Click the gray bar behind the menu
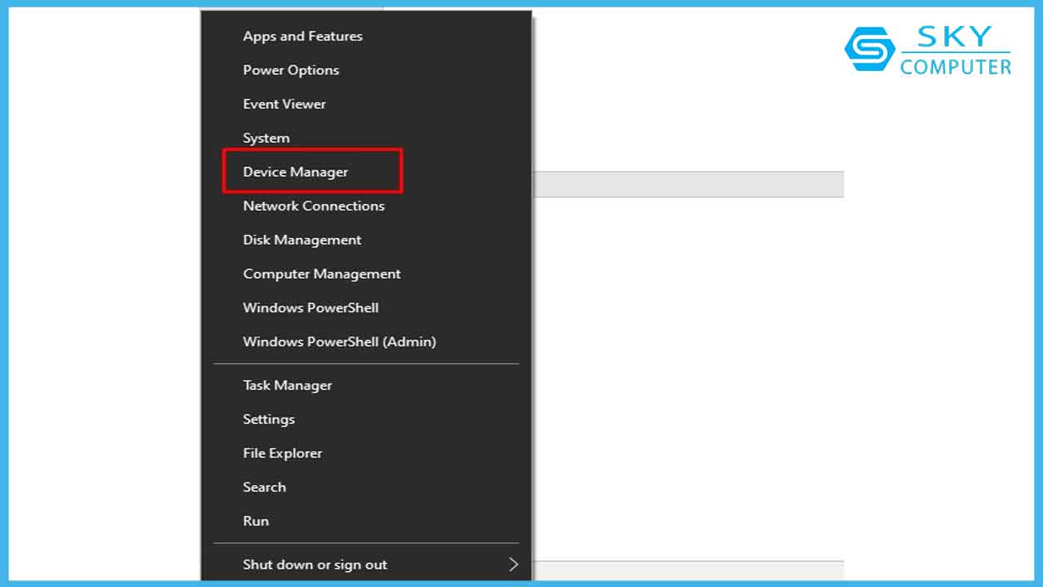The image size is (1043, 587). [x=688, y=184]
